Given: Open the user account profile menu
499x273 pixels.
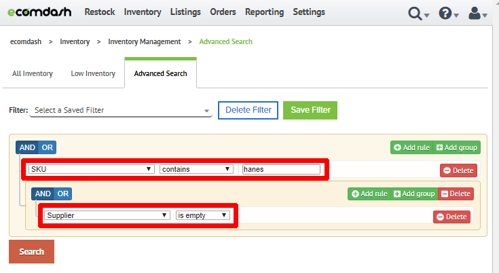Looking at the screenshot, I should [477, 14].
